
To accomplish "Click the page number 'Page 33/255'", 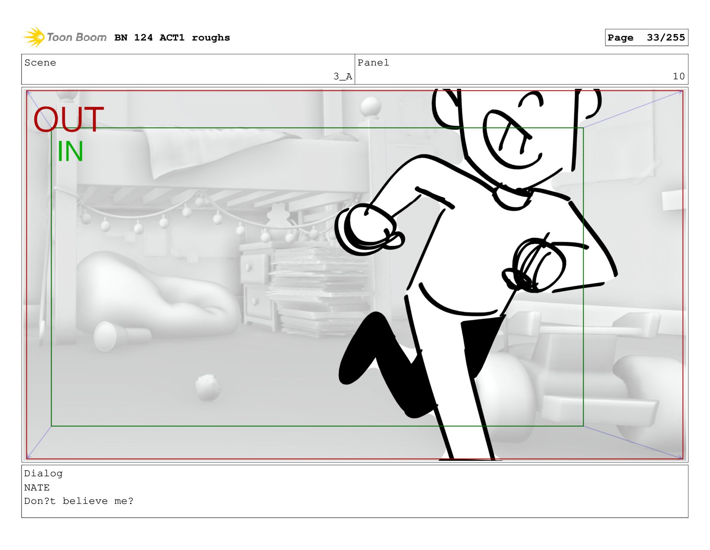I will pyautogui.click(x=646, y=37).
